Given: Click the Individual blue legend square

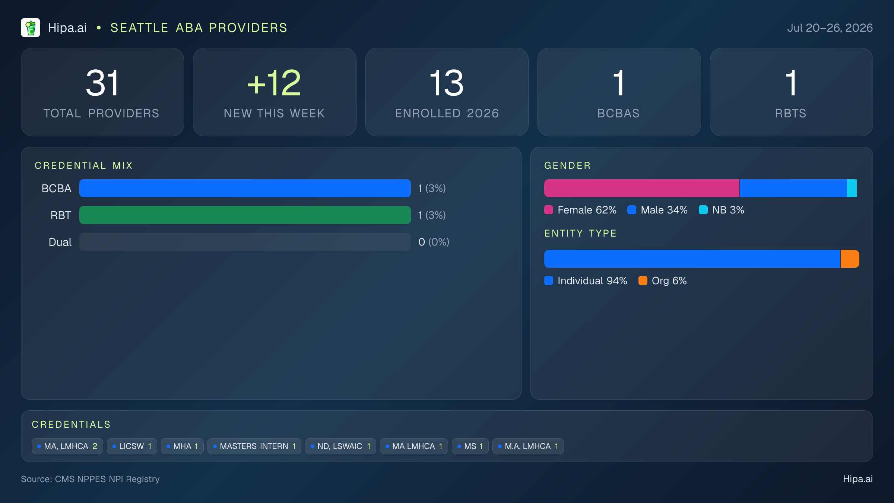Looking at the screenshot, I should click(549, 281).
